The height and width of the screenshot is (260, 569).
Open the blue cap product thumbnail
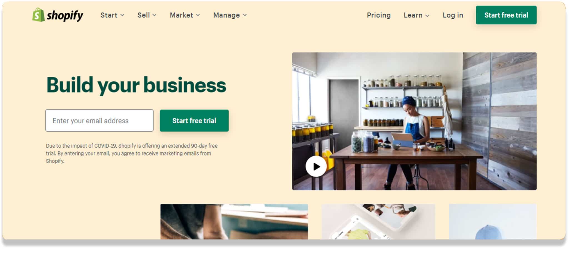pyautogui.click(x=493, y=222)
